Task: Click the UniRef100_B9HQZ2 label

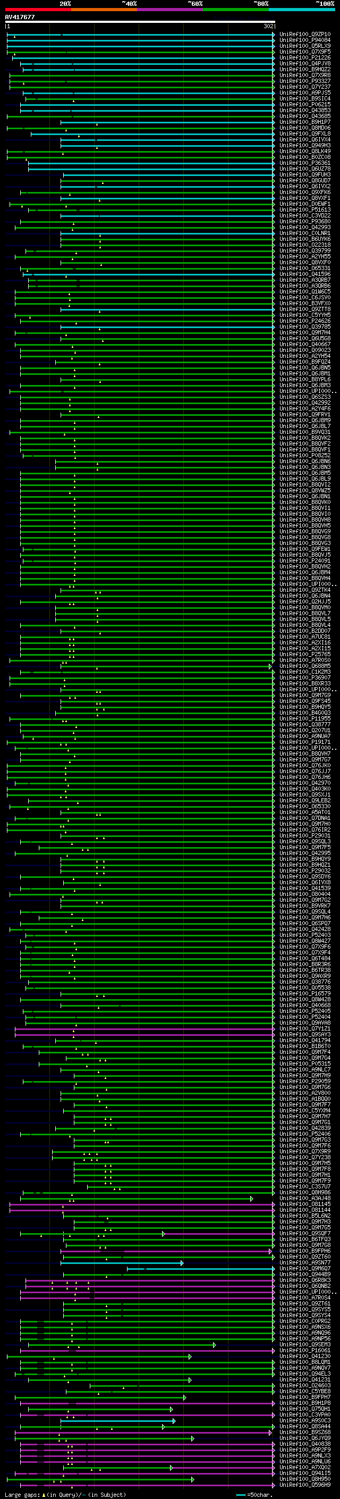Action: (305, 69)
